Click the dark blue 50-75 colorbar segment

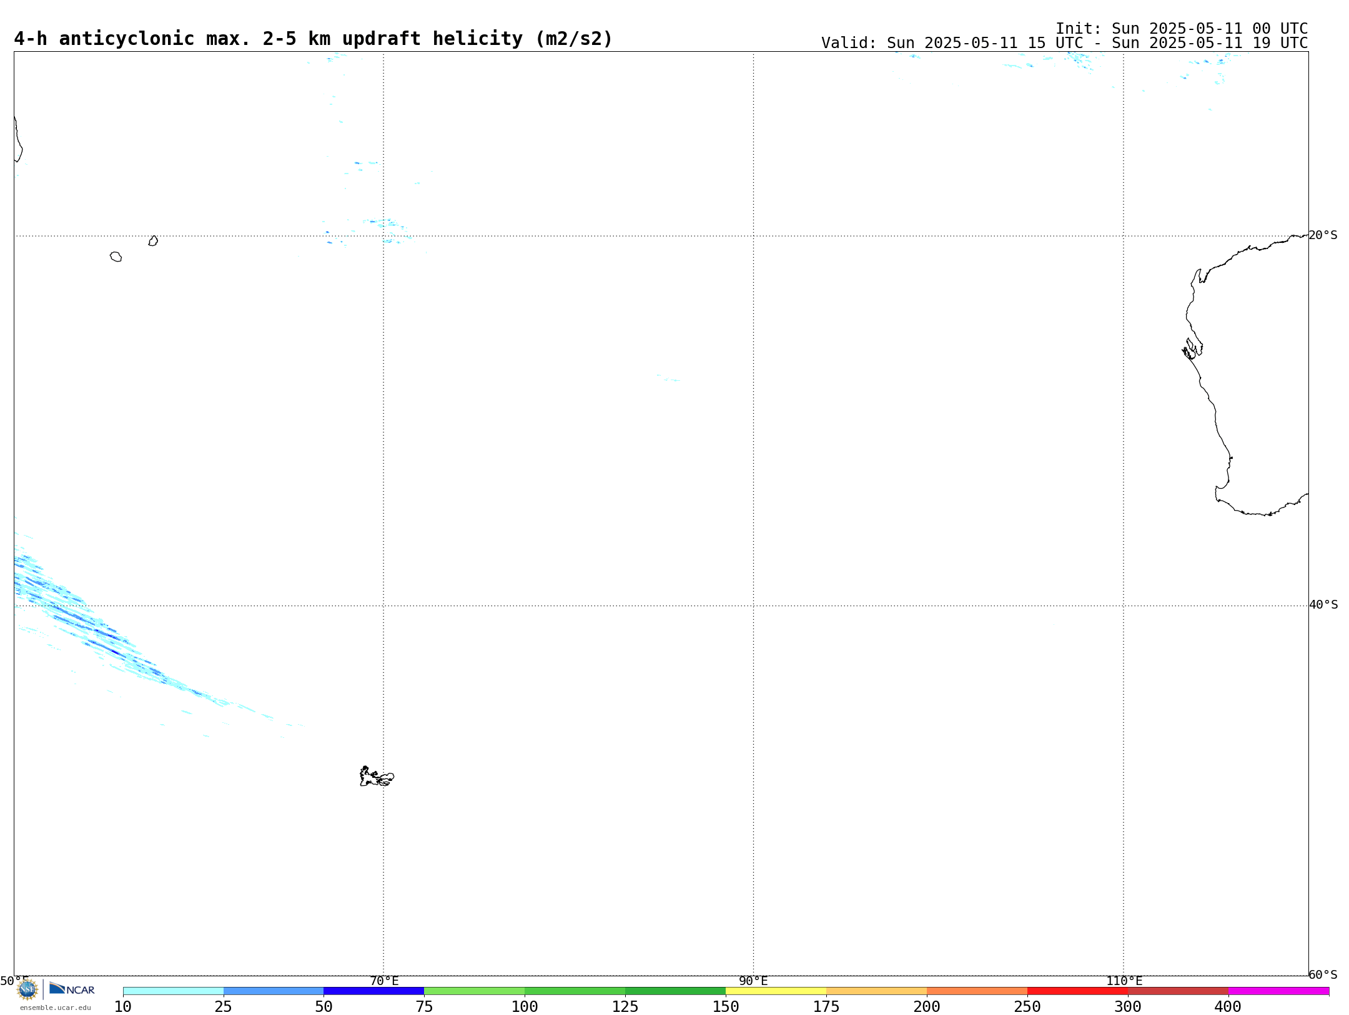click(374, 991)
